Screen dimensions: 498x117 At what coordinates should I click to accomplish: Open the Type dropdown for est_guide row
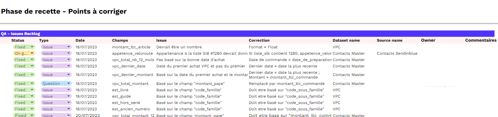[x=56, y=96]
